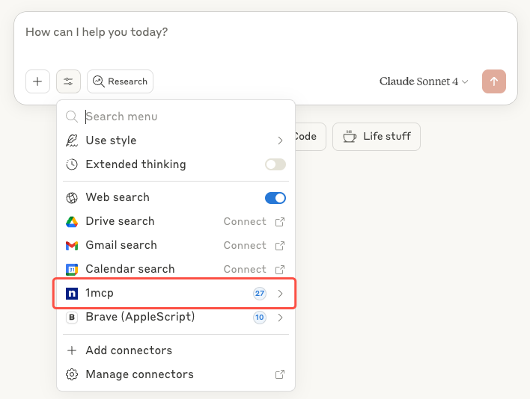Enable the Extended thinking toggle
Viewport: 530px width, 399px height.
275,164
